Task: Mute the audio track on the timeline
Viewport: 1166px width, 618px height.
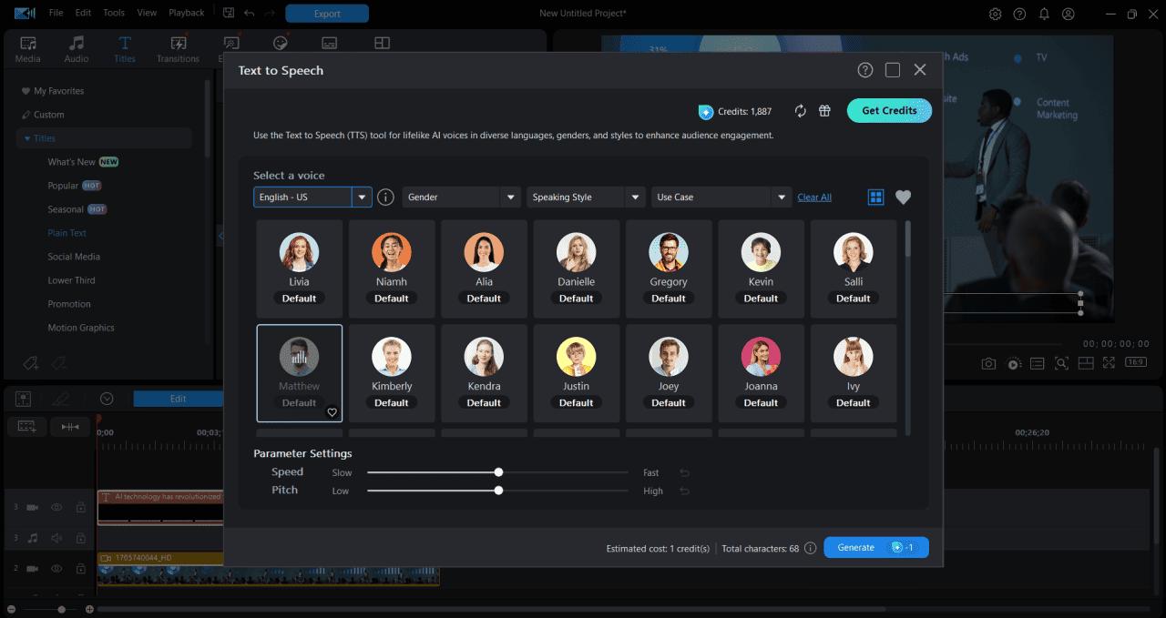Action: tap(56, 537)
